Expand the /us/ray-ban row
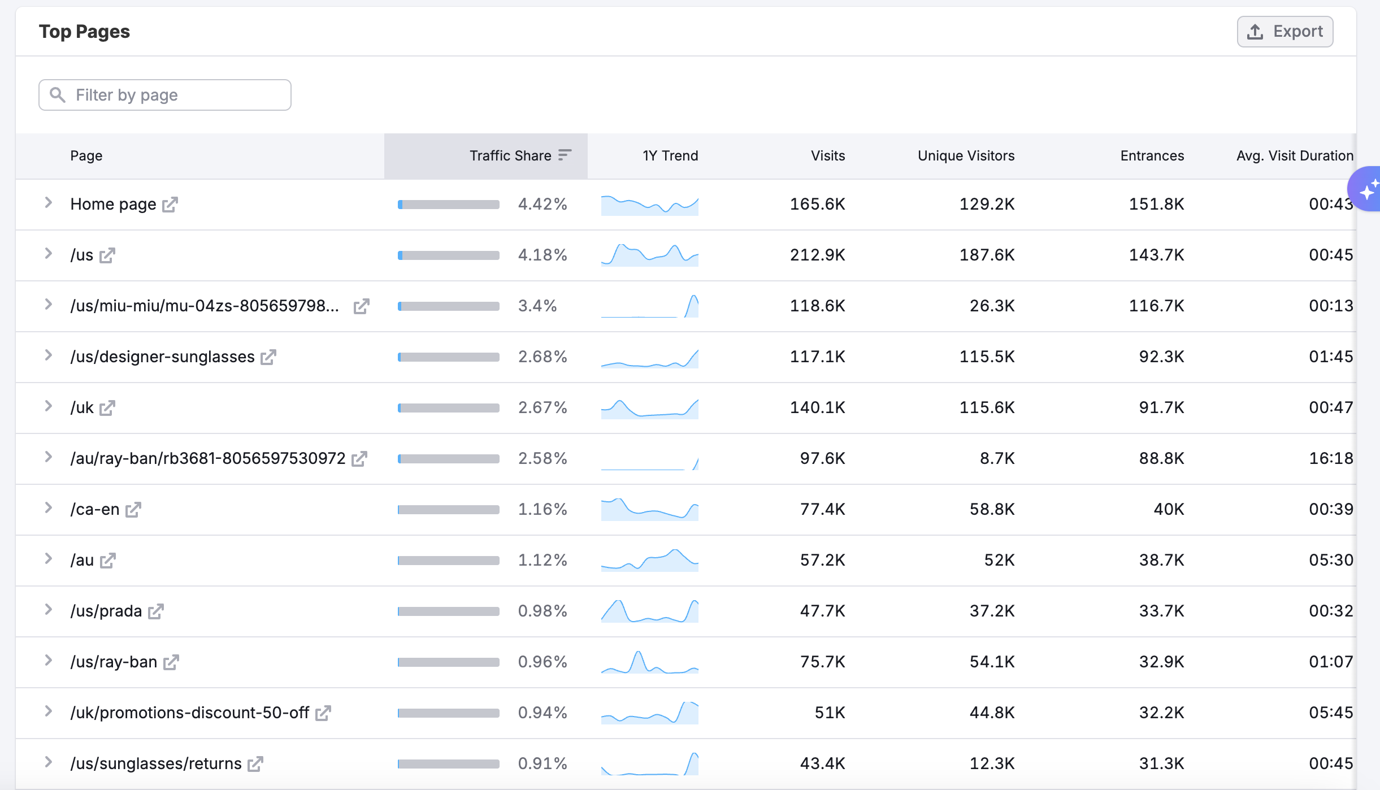This screenshot has width=1380, height=790. [x=49, y=661]
